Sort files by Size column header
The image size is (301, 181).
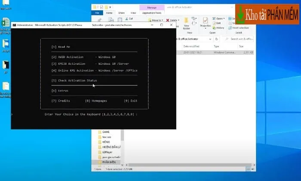click(241, 46)
